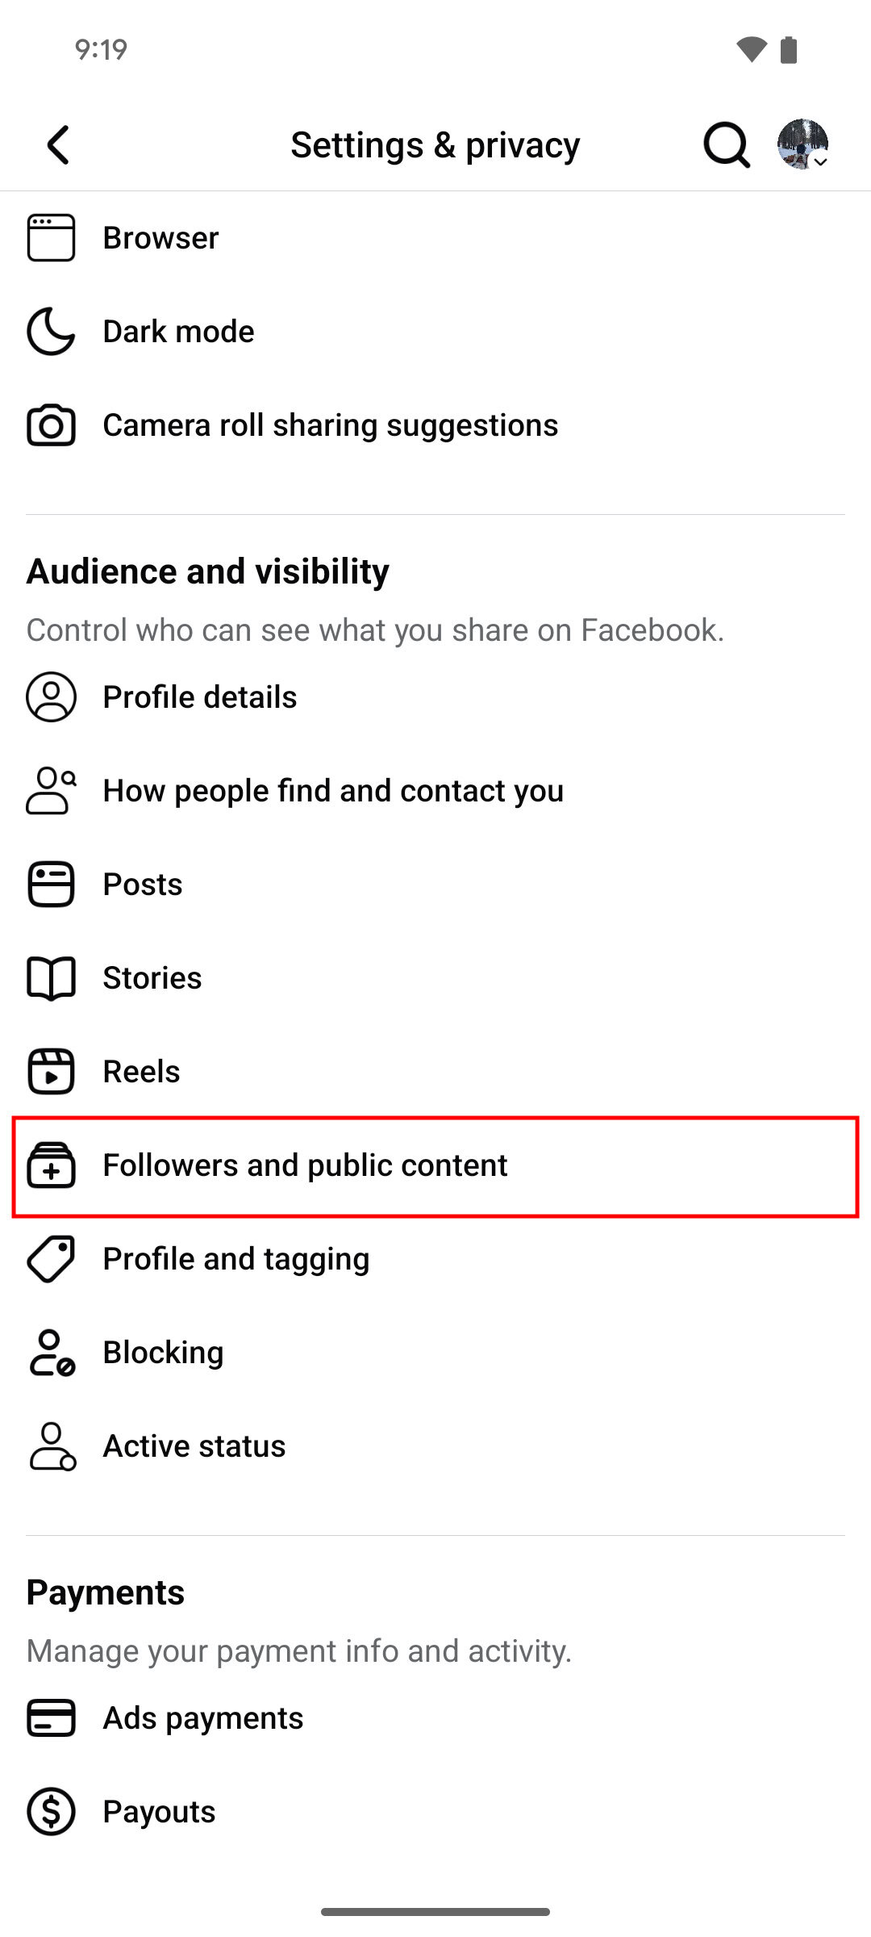Tap the camera icon for camera roll
The image size is (871, 1937).
(x=51, y=425)
